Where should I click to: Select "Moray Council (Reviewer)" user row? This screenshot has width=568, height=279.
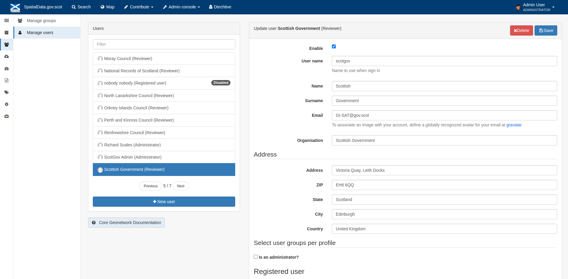coord(164,59)
